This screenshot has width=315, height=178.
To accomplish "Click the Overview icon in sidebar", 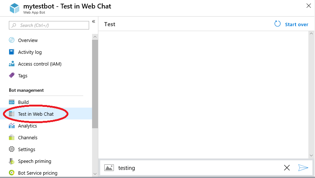I will [x=11, y=40].
